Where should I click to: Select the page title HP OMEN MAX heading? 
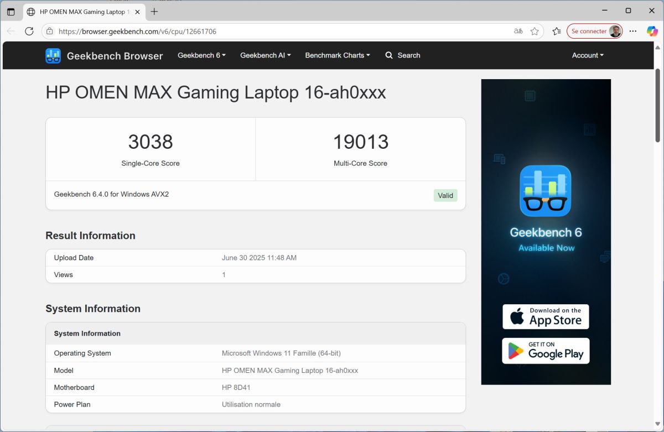(x=216, y=92)
